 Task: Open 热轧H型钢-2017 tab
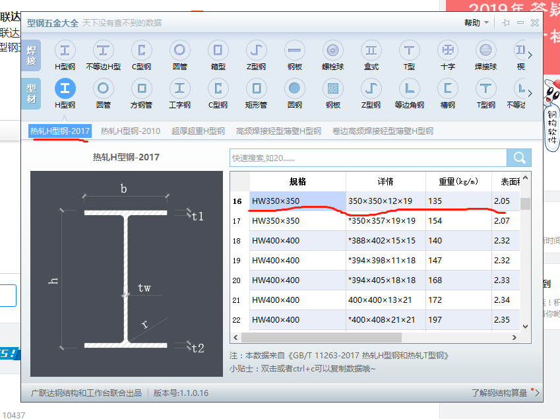pos(59,131)
